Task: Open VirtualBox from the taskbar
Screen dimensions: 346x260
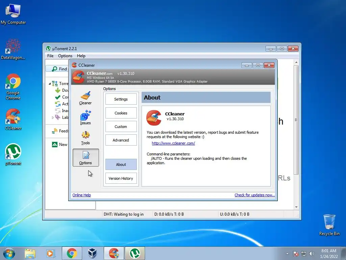Action: 92,253
